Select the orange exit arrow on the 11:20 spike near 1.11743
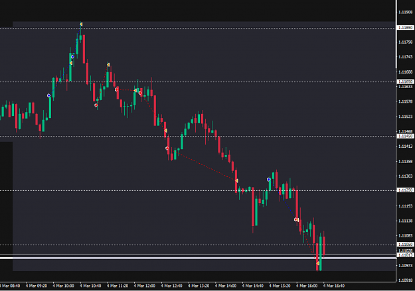Image resolution: width=415 pixels, height=291 pixels. 108,65
